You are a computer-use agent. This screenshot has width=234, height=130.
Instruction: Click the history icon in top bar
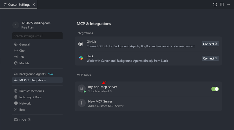pyautogui.click(x=215, y=4)
